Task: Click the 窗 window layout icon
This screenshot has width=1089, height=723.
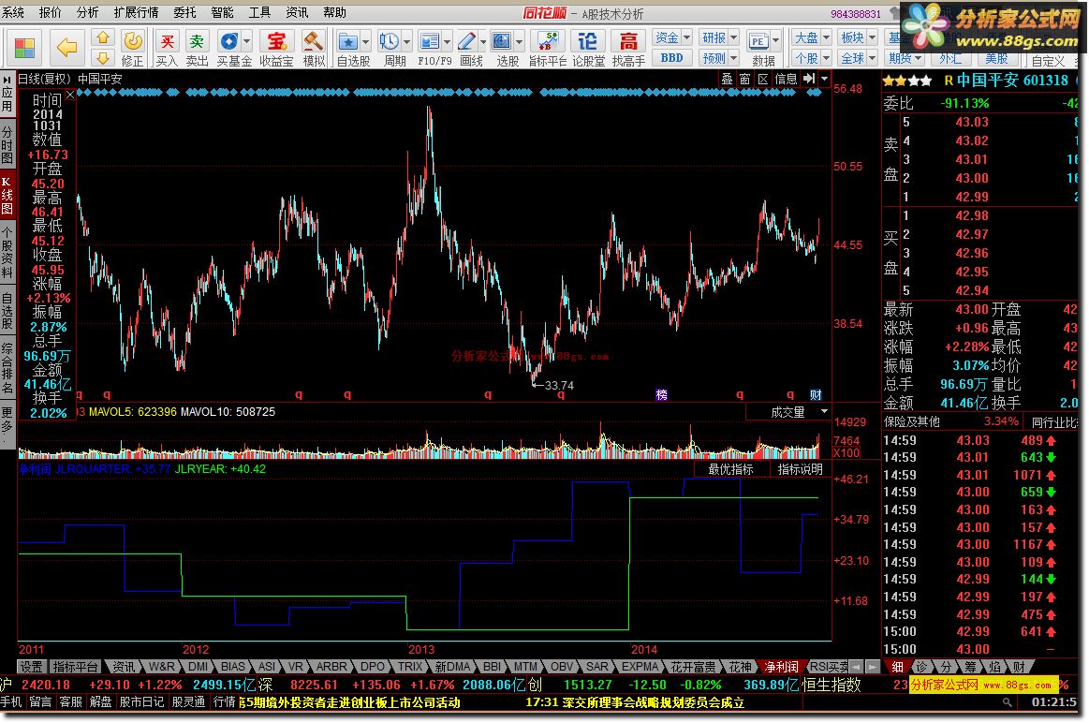Action: [x=744, y=80]
